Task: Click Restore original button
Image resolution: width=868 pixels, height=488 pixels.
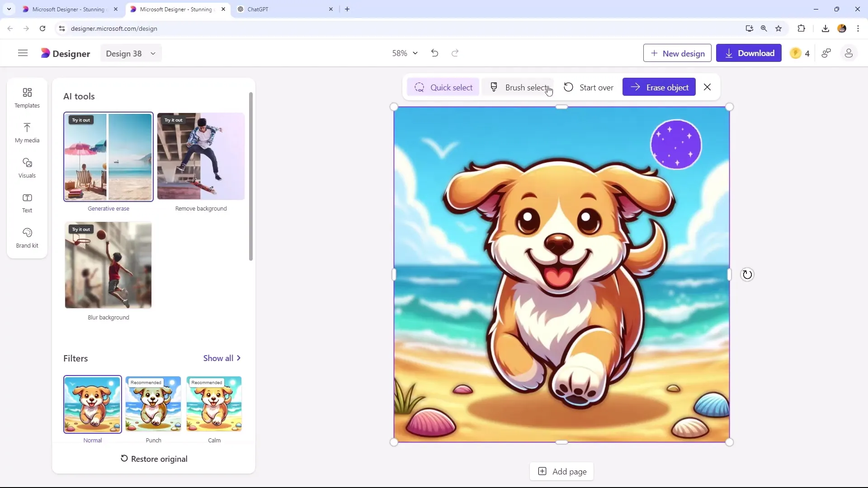Action: tap(154, 459)
